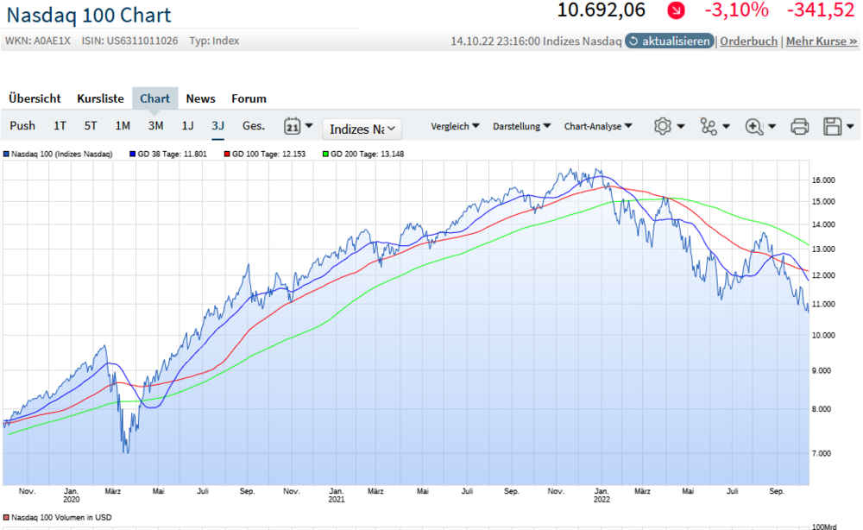The width and height of the screenshot is (863, 530).
Task: Open the Orderbuch link
Action: [x=748, y=41]
